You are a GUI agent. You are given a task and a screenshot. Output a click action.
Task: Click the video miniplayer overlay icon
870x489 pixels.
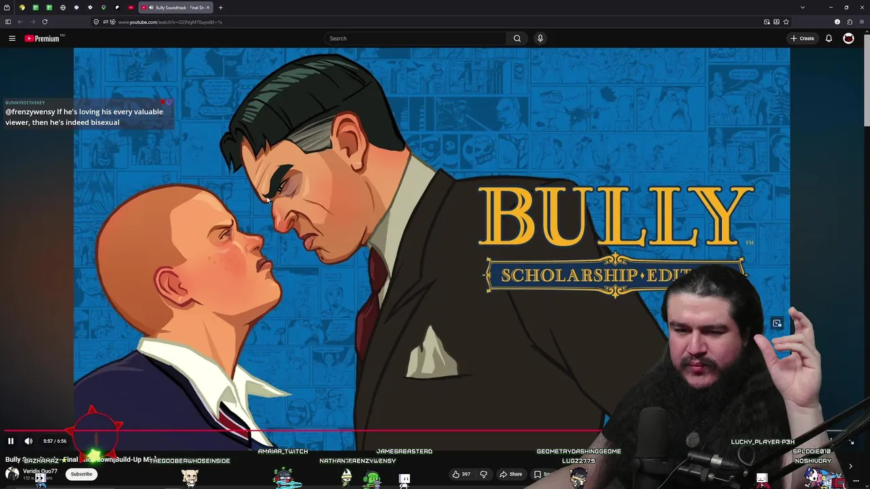tap(777, 323)
